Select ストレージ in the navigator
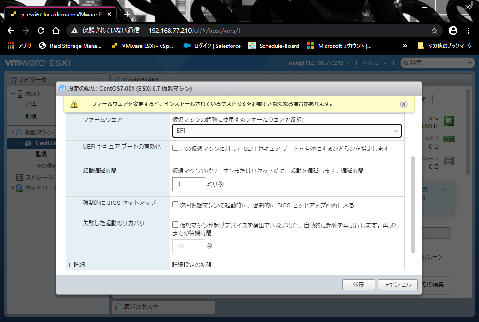This screenshot has height=322, width=479. click(x=39, y=177)
